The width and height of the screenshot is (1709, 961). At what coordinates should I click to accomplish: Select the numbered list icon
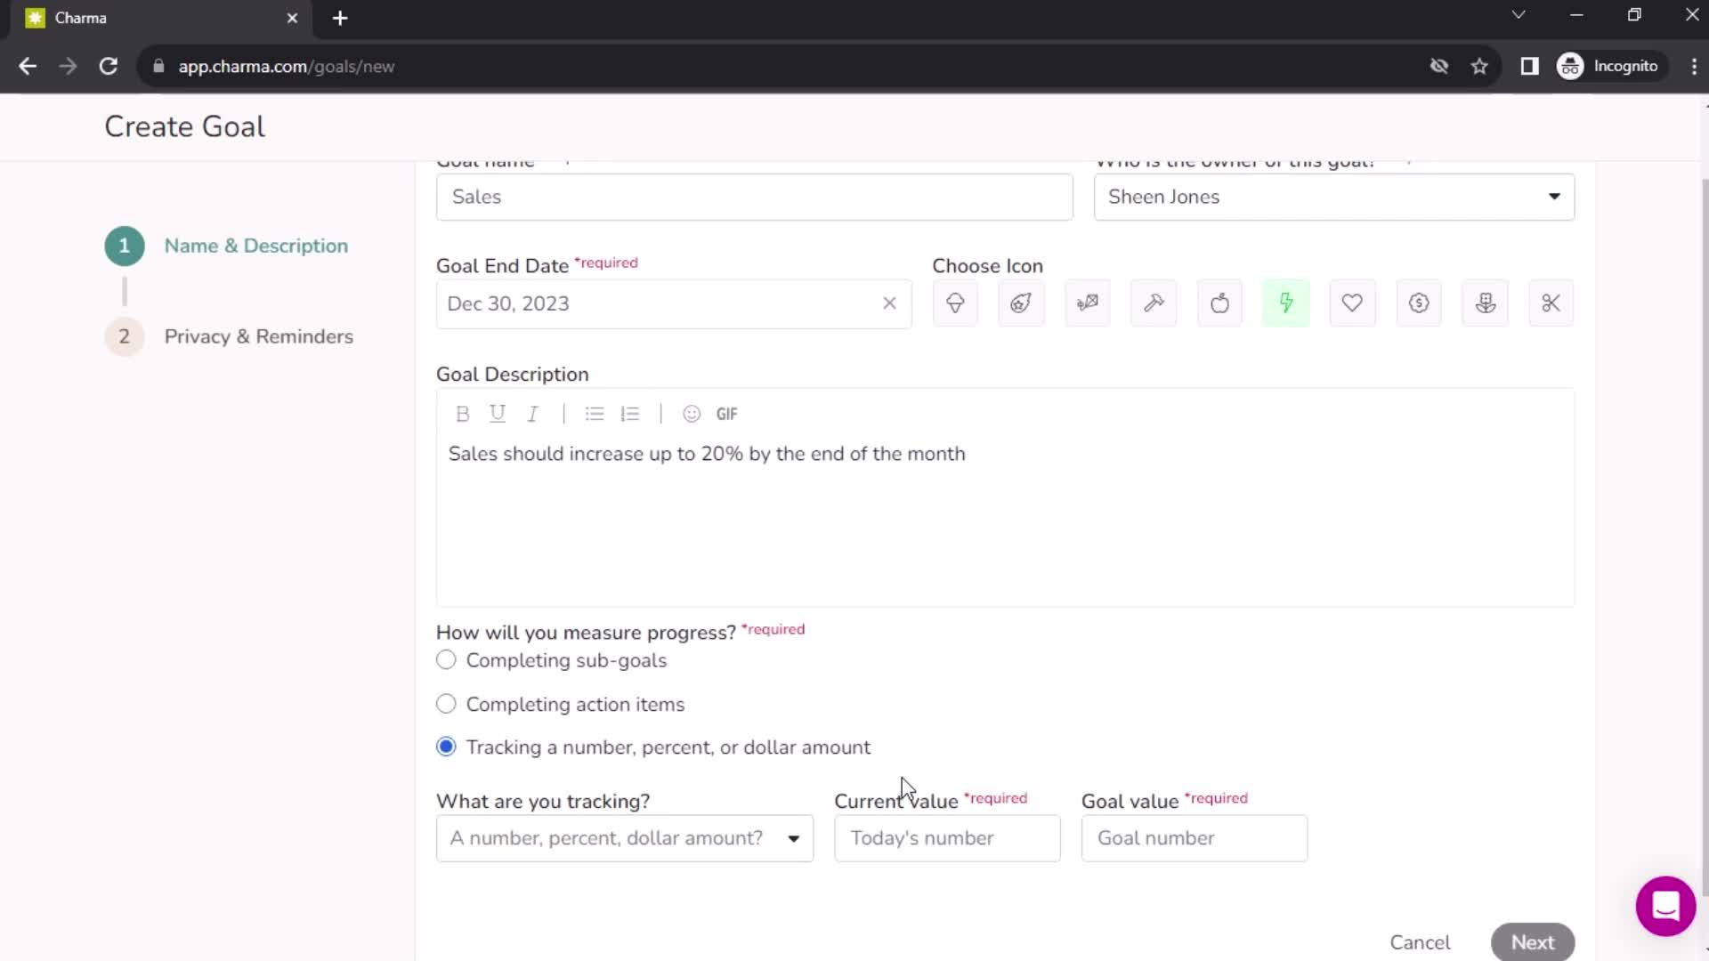coord(630,413)
